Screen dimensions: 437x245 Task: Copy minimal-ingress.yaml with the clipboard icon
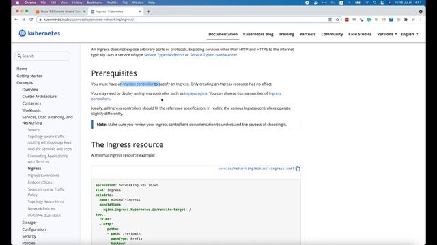298,169
